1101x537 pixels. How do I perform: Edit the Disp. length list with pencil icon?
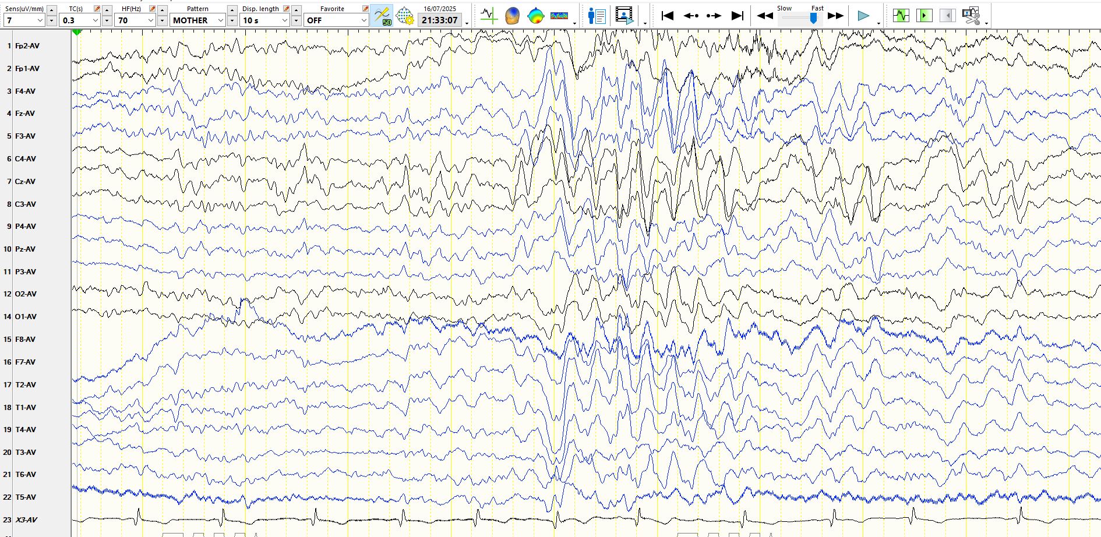tap(286, 9)
